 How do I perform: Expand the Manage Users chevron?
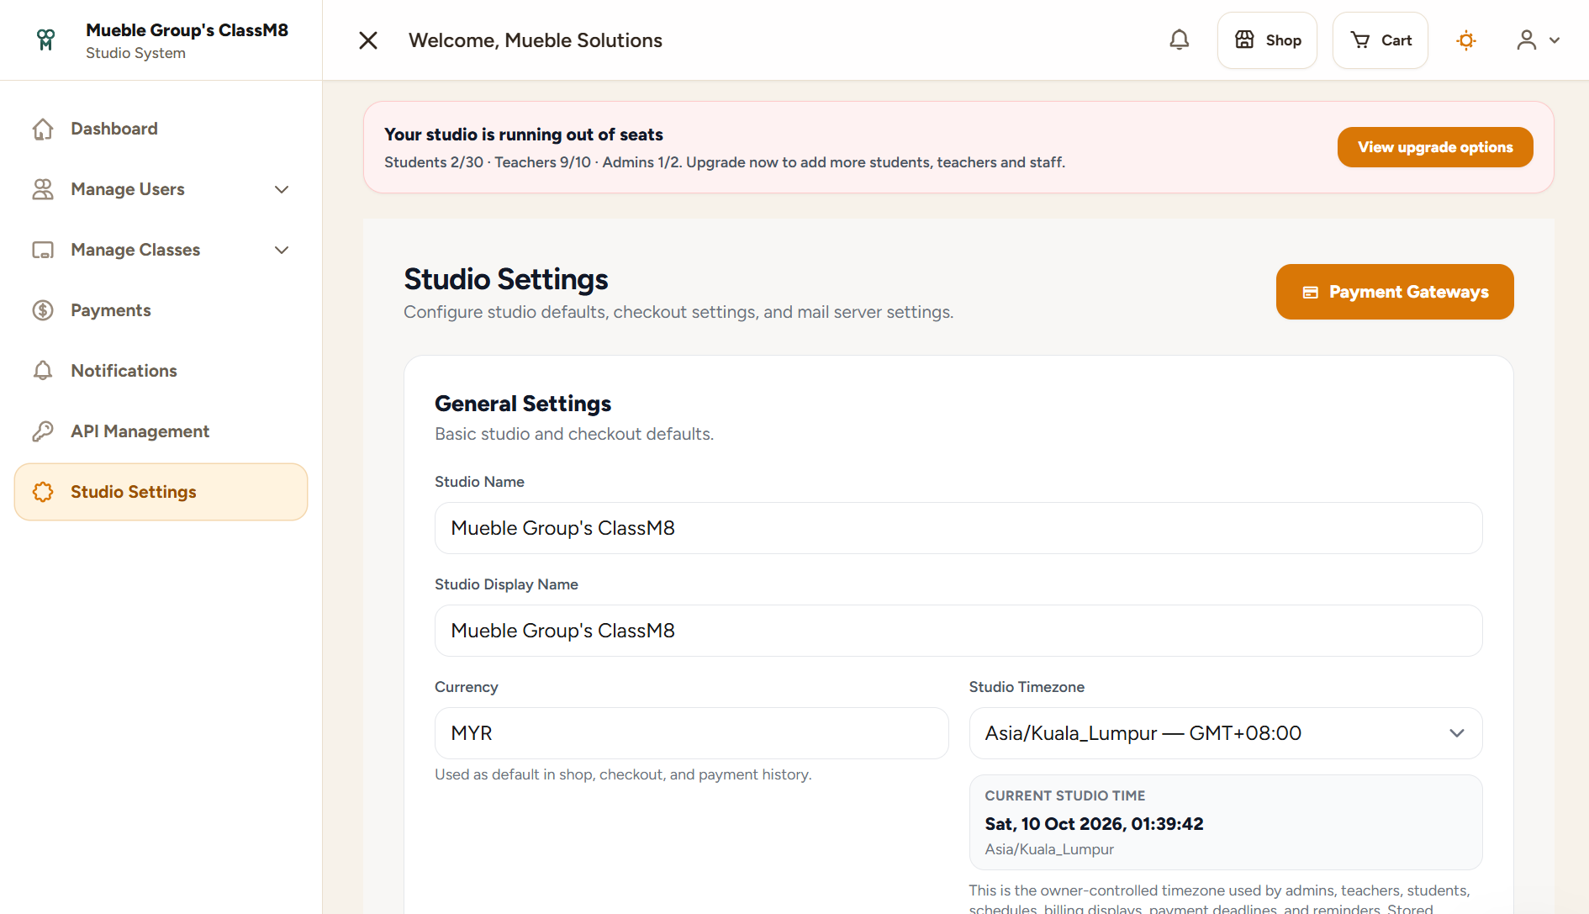282,189
